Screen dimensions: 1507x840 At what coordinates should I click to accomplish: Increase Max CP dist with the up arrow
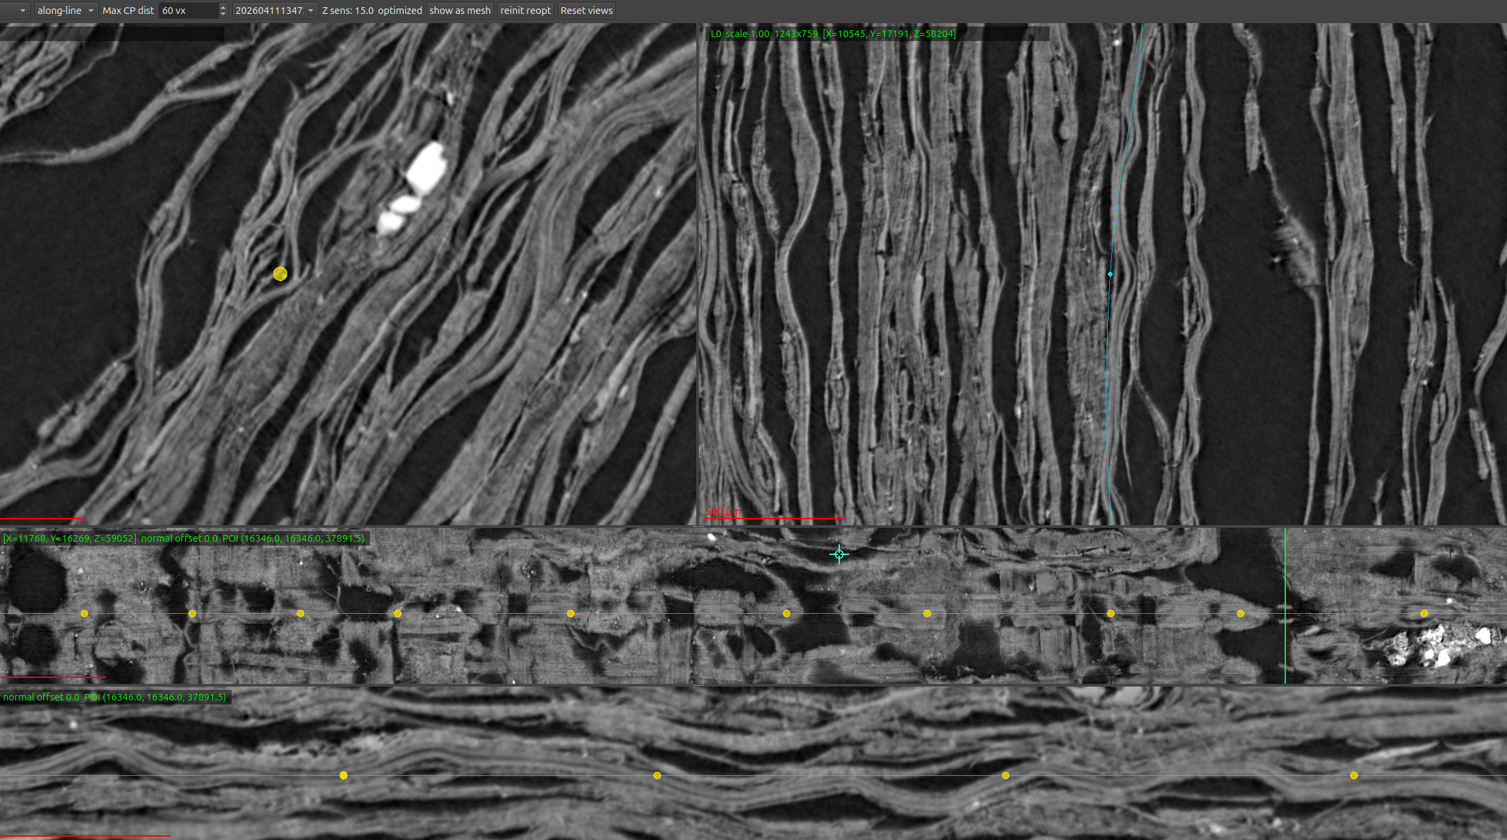223,7
